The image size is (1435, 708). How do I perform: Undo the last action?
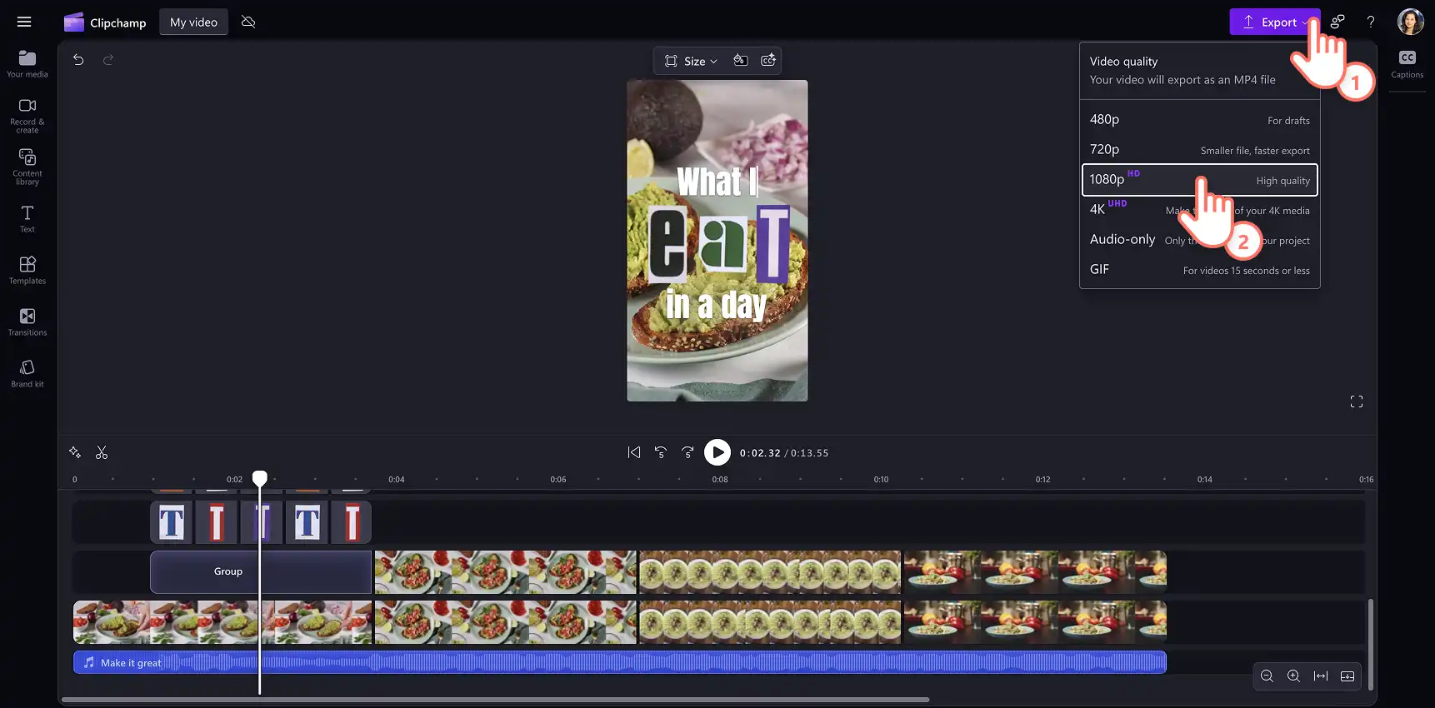[x=78, y=60]
